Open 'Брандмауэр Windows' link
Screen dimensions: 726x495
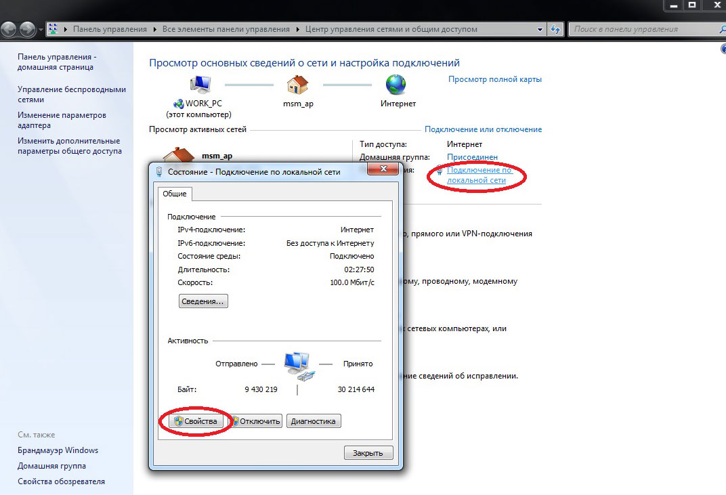coord(58,450)
